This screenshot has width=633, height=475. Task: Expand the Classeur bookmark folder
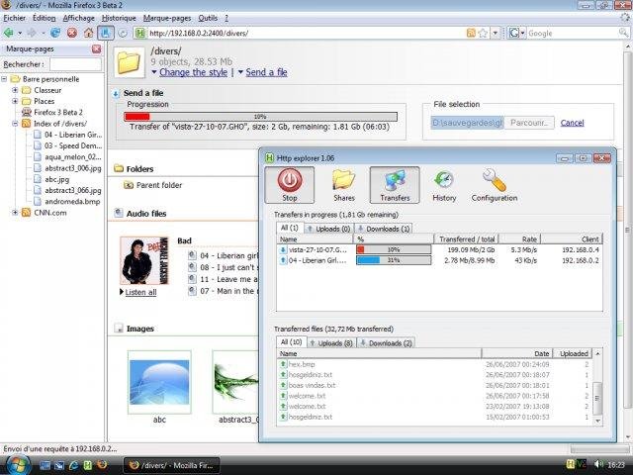(15, 90)
